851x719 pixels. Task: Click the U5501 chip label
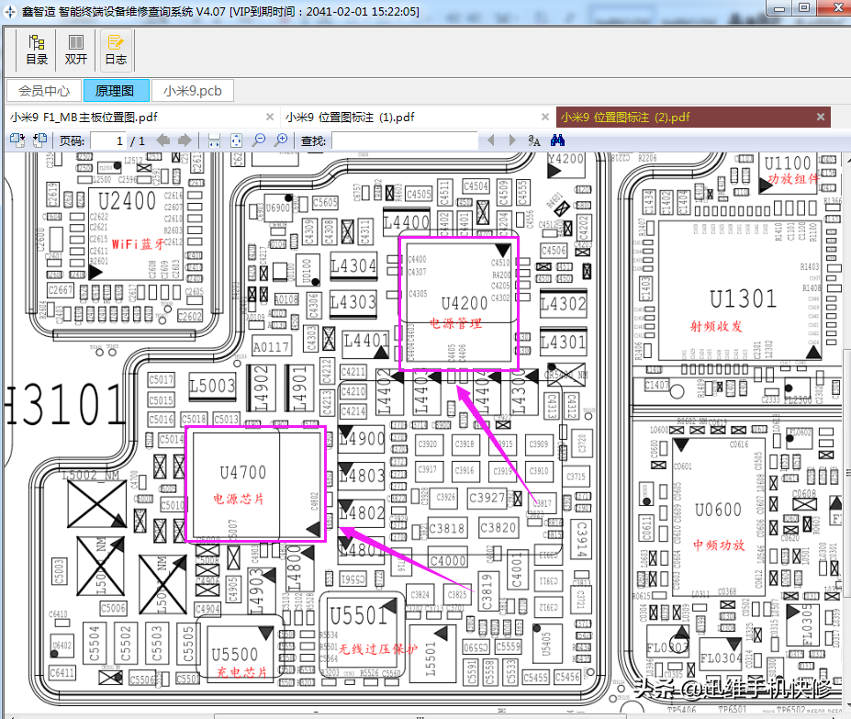(358, 616)
